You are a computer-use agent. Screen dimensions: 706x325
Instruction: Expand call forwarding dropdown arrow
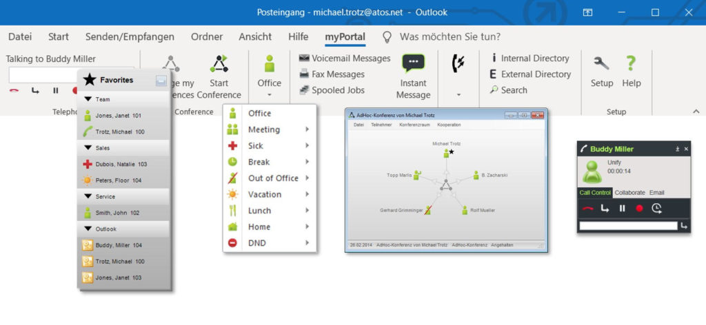click(x=458, y=95)
